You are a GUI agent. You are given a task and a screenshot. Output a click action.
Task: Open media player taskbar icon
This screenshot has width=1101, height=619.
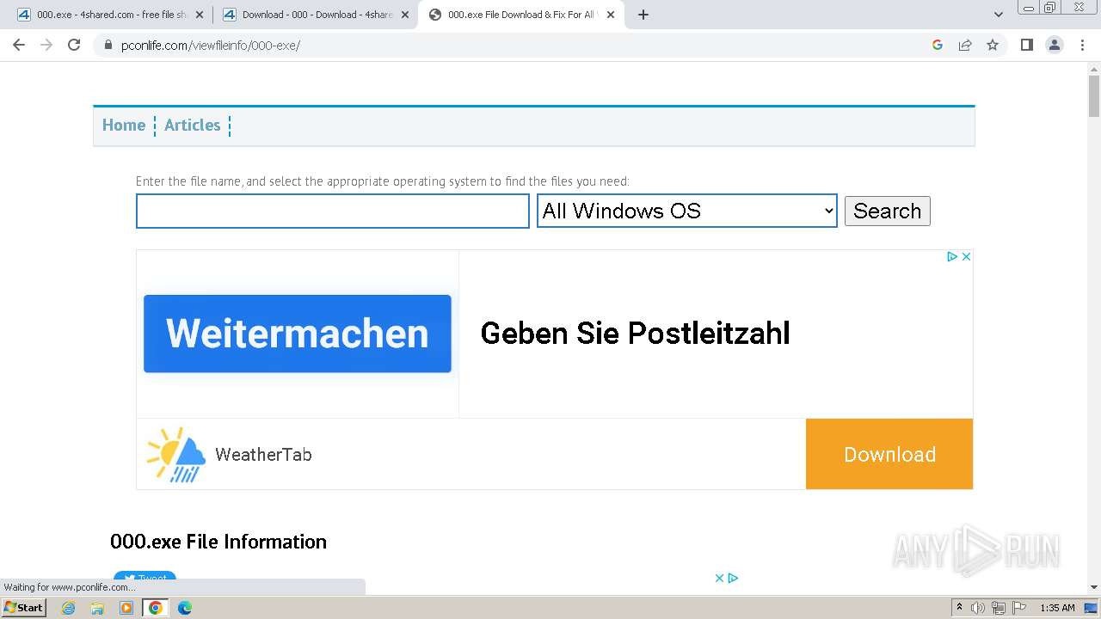126,608
